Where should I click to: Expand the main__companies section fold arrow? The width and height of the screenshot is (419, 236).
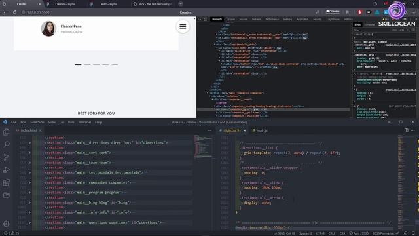[x=29, y=182]
